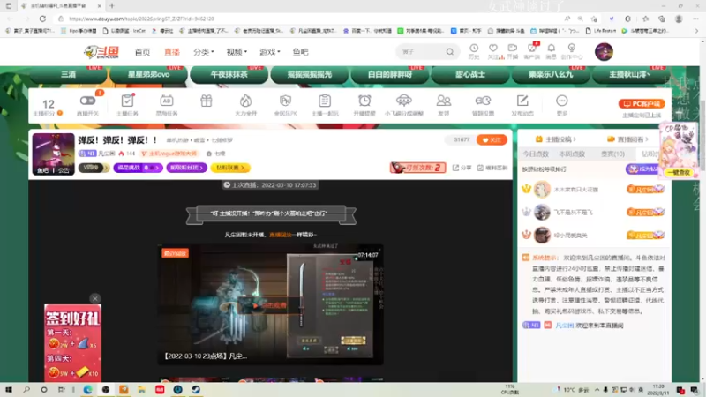Open 乘乘乐八幺九 live channel banner
This screenshot has height=397, width=706.
click(x=551, y=74)
